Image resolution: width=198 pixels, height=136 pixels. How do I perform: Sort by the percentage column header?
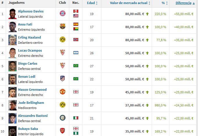tap(164, 3)
